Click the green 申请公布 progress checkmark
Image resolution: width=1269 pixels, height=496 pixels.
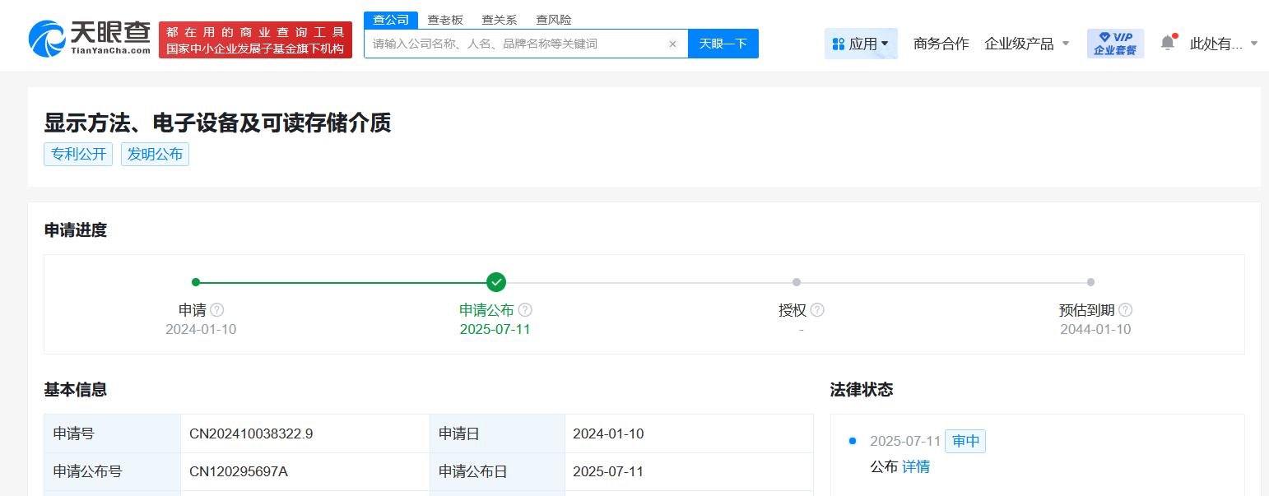click(x=495, y=282)
